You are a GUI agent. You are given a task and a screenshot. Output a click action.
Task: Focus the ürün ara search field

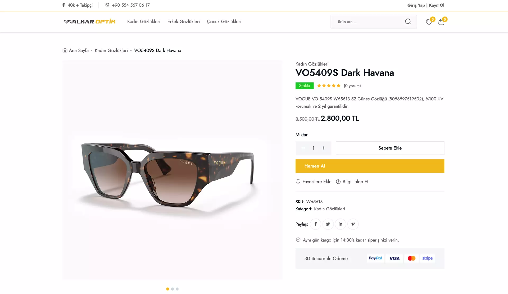tap(368, 22)
